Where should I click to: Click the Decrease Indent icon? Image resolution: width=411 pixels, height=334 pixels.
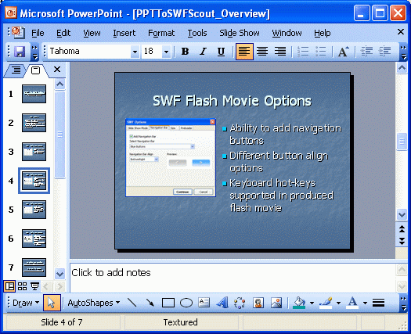[366, 52]
